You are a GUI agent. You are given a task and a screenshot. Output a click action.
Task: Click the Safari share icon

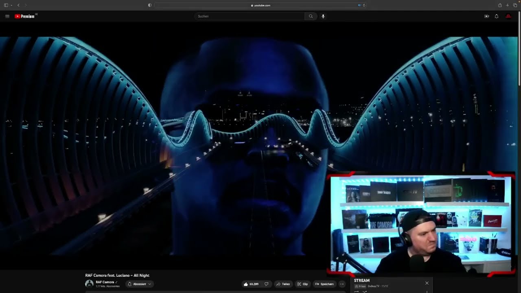[500, 5]
